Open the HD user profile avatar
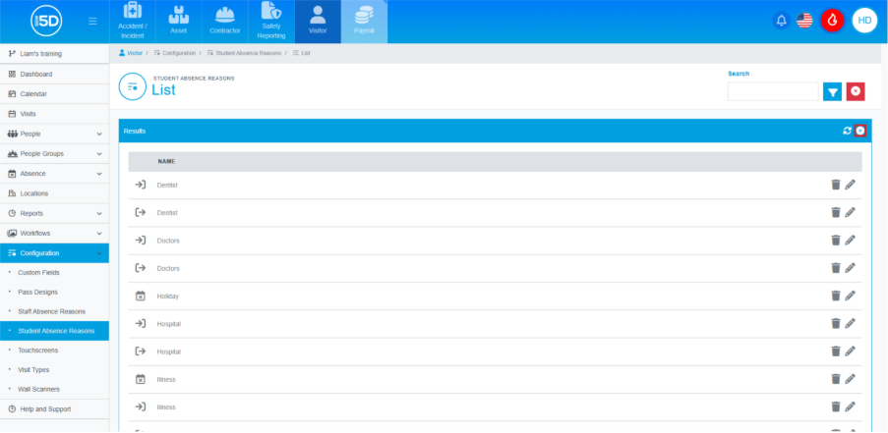Image resolution: width=888 pixels, height=433 pixels. click(864, 21)
